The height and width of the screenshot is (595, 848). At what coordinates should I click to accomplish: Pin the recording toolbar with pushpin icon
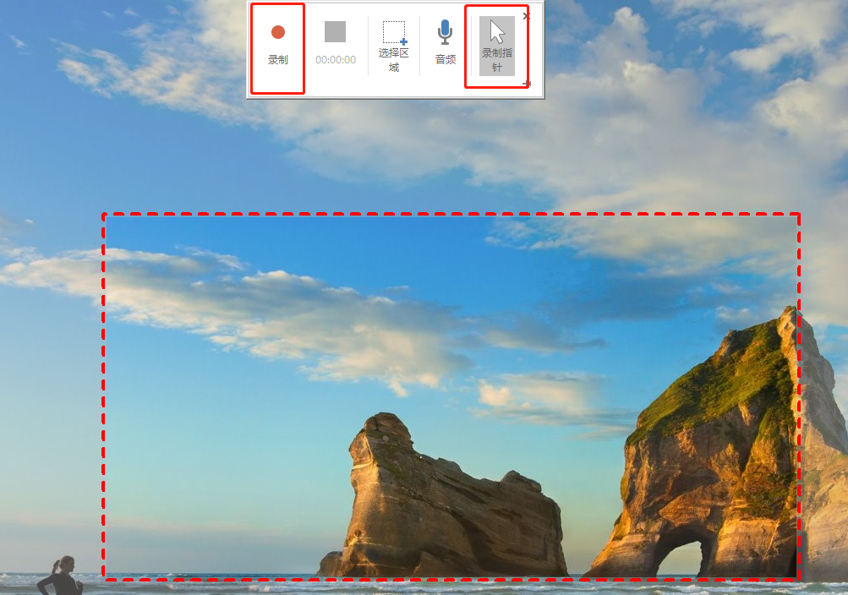[528, 83]
